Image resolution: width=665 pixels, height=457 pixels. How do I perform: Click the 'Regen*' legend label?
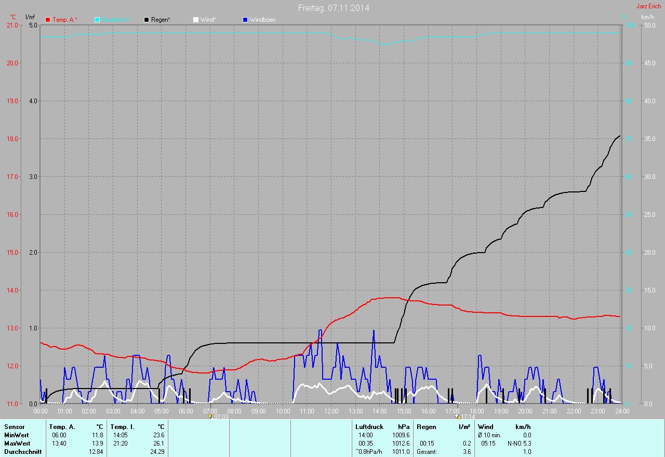pyautogui.click(x=161, y=20)
